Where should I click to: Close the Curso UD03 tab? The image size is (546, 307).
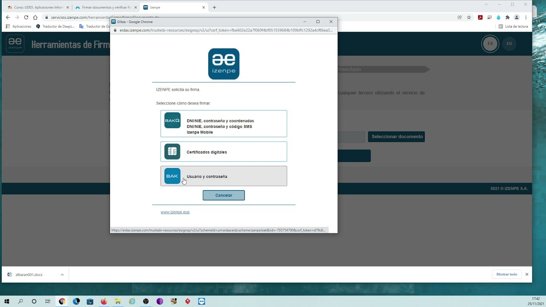(67, 7)
